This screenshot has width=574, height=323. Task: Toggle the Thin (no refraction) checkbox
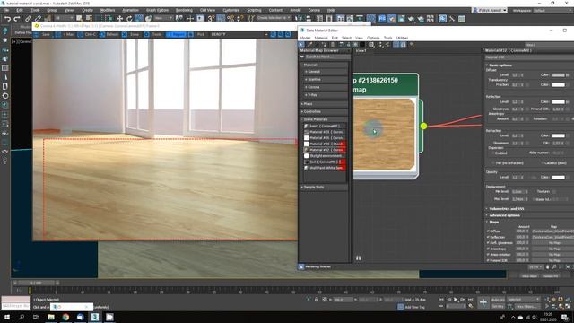(493, 163)
